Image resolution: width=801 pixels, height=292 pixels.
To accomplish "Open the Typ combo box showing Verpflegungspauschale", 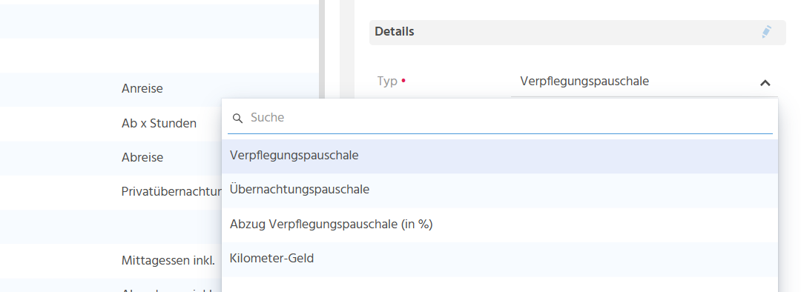I will (644, 82).
